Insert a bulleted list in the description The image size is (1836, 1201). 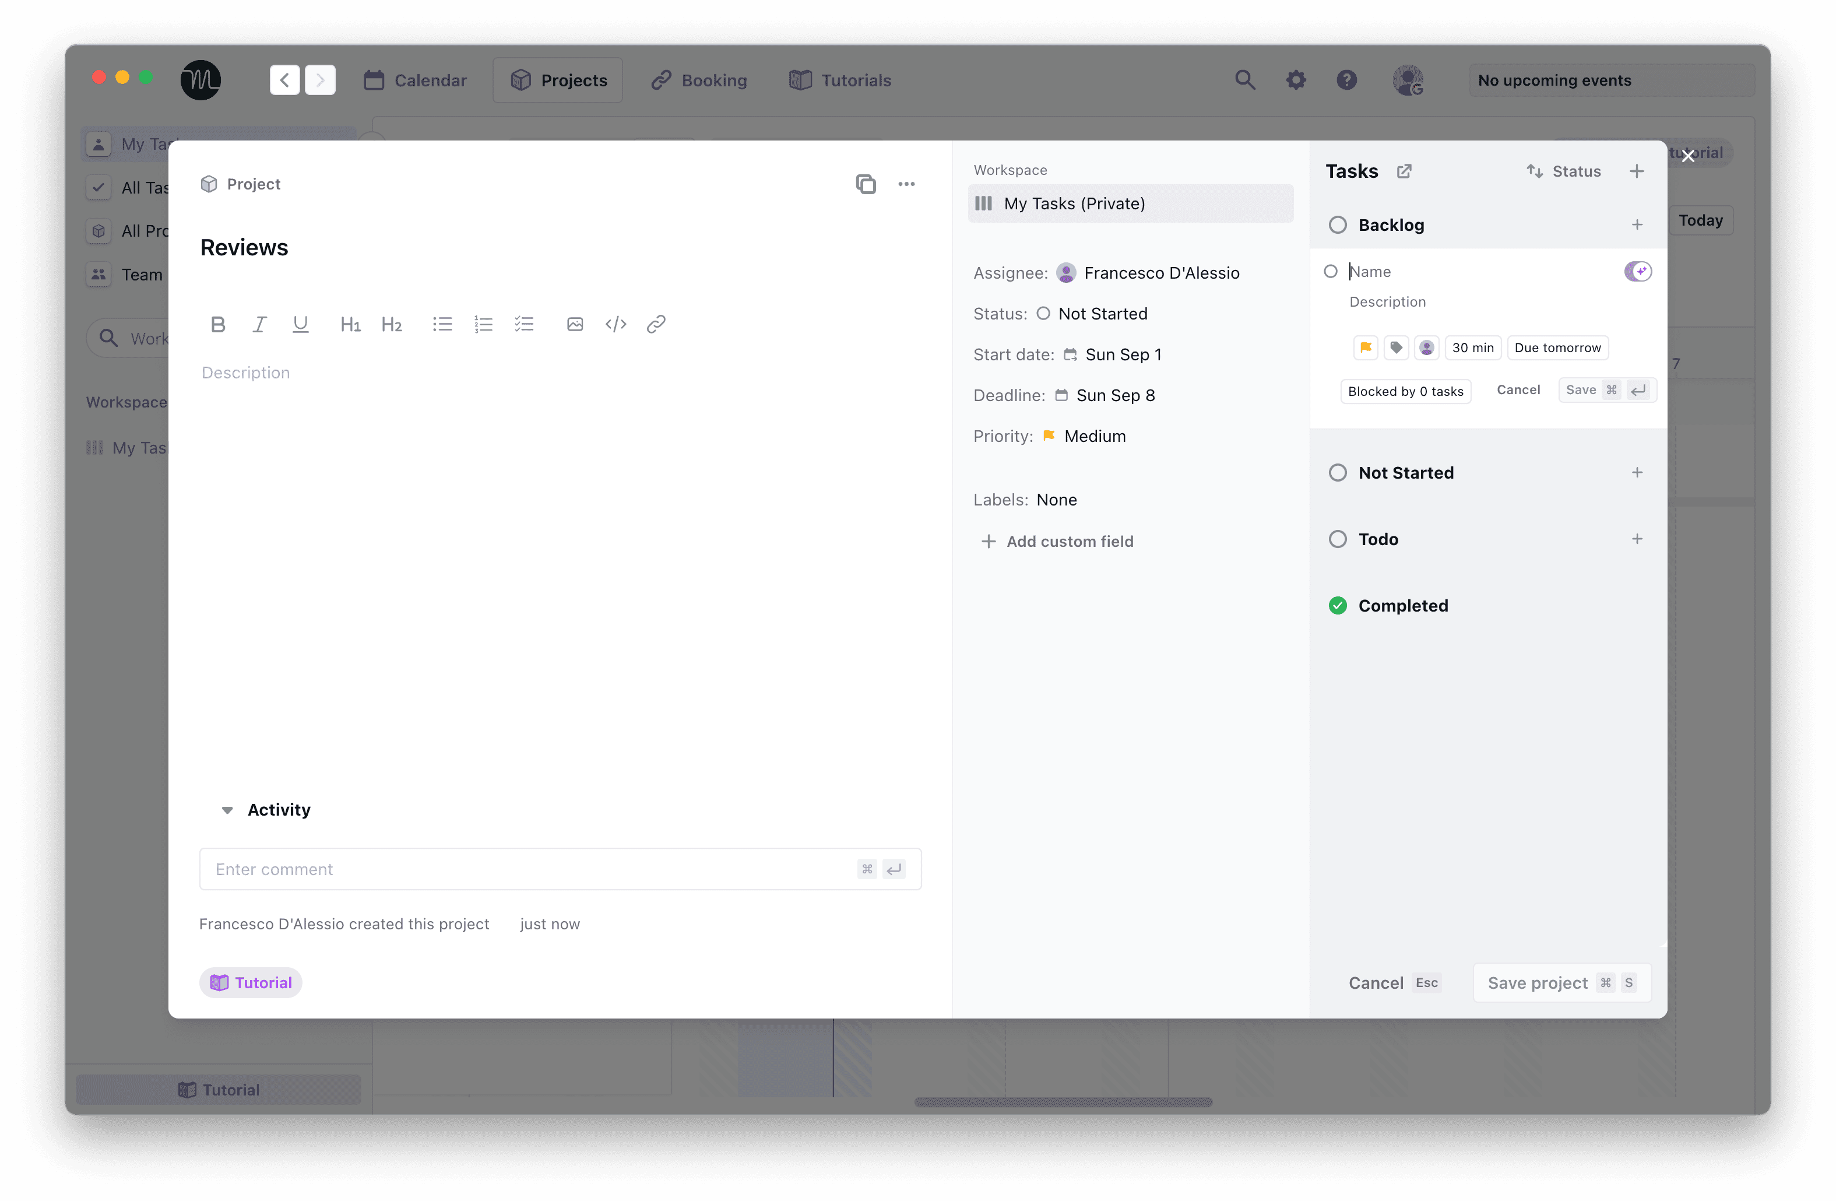pos(442,324)
